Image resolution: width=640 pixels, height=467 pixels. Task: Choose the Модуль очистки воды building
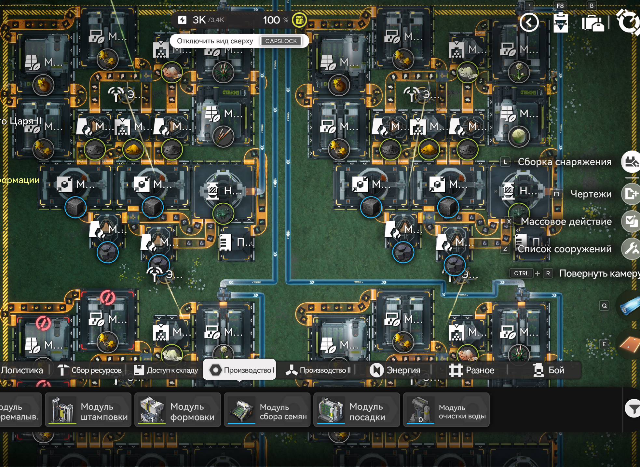pos(446,409)
